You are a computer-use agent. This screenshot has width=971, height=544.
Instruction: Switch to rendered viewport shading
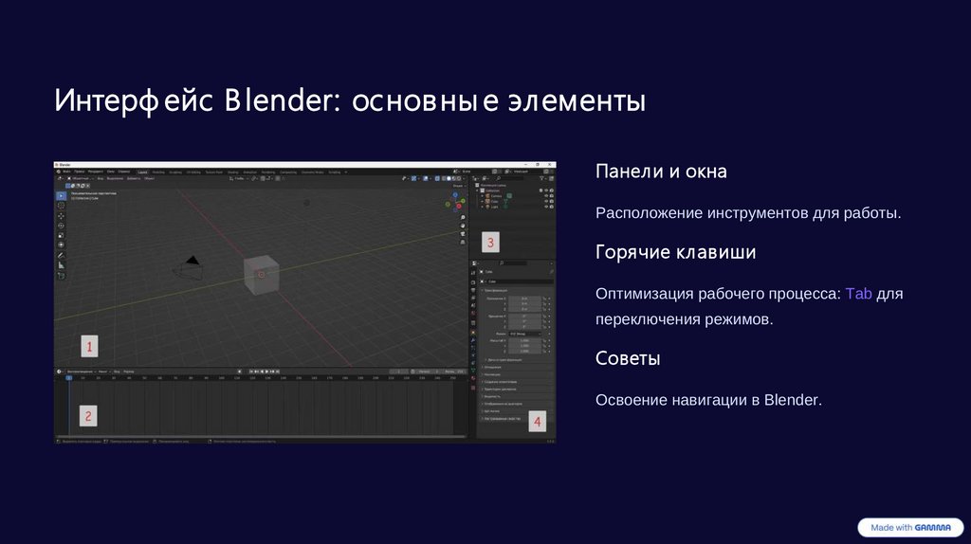click(x=459, y=178)
